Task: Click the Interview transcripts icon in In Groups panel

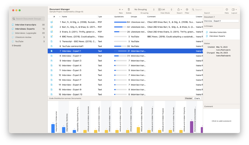Action: click(207, 32)
